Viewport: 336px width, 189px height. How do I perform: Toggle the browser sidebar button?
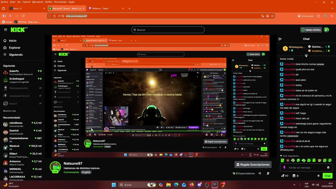[x=4, y=16]
